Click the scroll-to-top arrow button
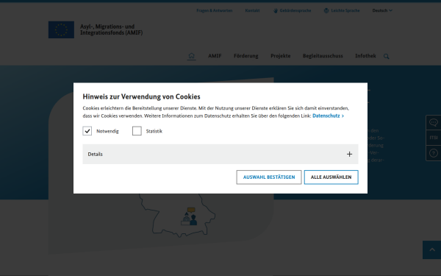The width and height of the screenshot is (441, 276). [432, 250]
